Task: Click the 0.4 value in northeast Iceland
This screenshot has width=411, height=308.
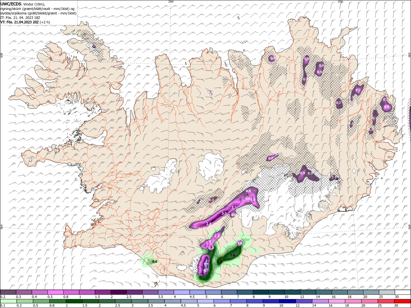Action: coord(321,65)
